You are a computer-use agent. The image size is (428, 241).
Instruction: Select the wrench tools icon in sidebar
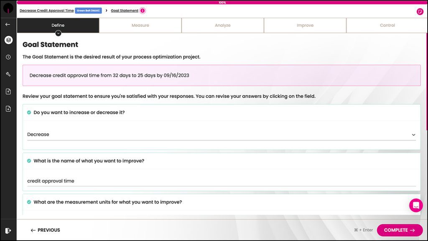pyautogui.click(x=8, y=74)
